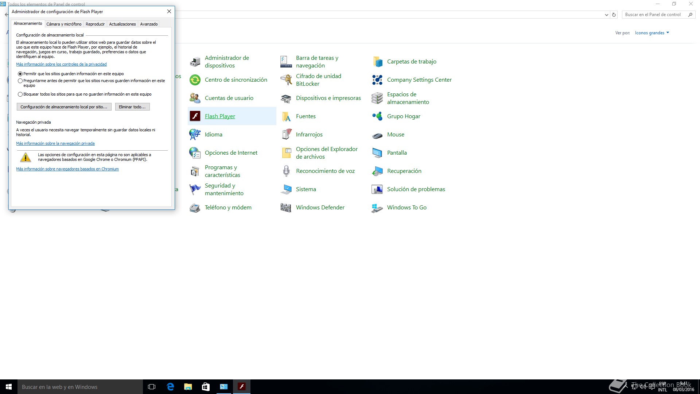Open Cifrado de unidad BitLocker icon
The height and width of the screenshot is (394, 700).
tap(286, 80)
